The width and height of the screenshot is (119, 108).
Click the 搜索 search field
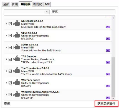(83, 12)
